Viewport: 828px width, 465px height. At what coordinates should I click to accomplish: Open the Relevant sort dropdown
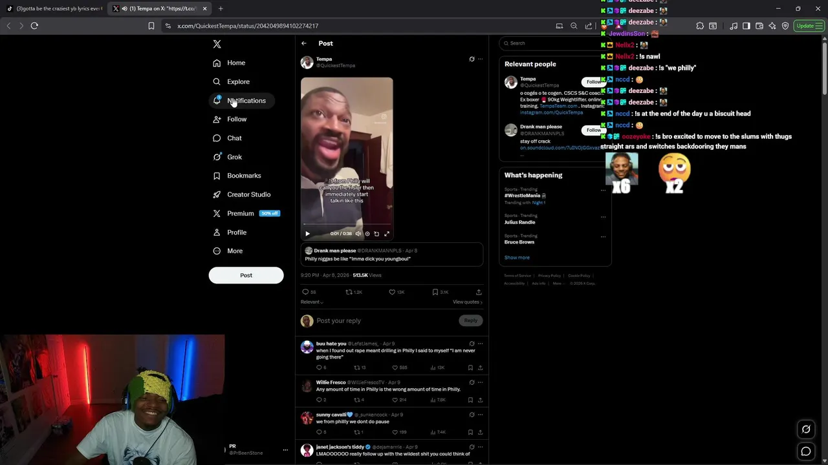click(312, 302)
